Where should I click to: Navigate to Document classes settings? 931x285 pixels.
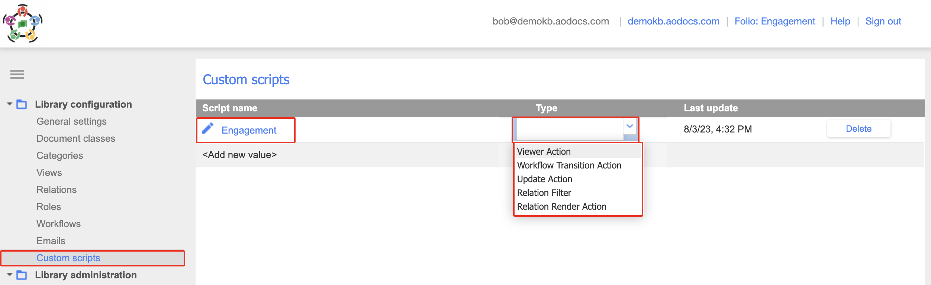coord(75,138)
